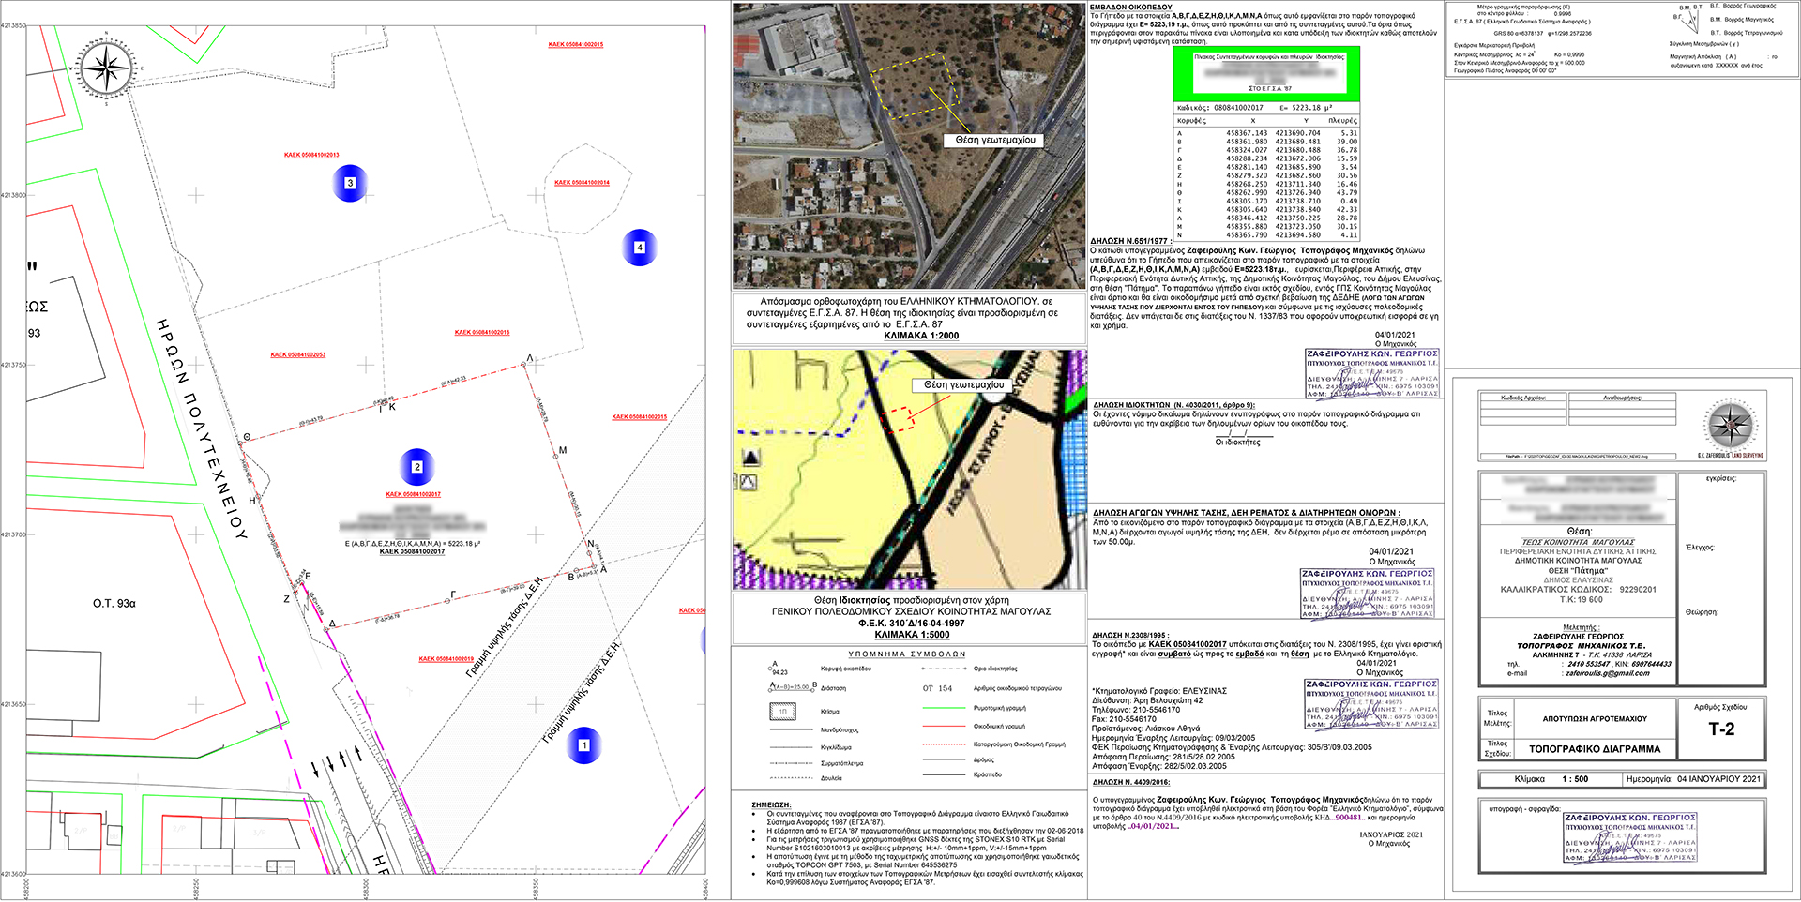Select blue parcel marker number 2

point(417,466)
